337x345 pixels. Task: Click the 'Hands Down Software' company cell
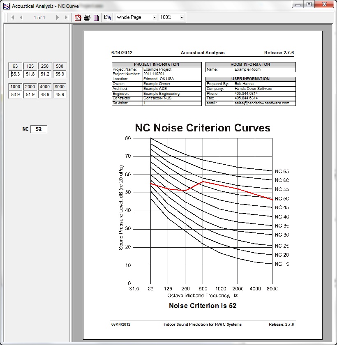(265, 89)
